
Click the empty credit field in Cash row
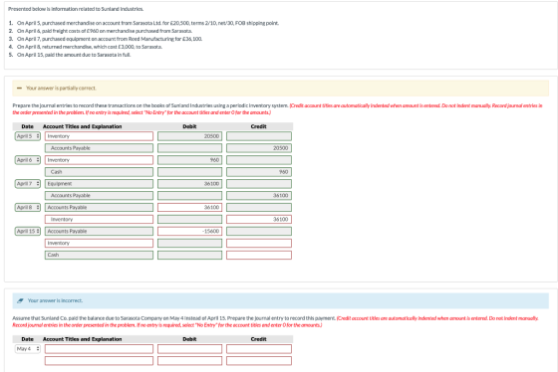[259, 255]
